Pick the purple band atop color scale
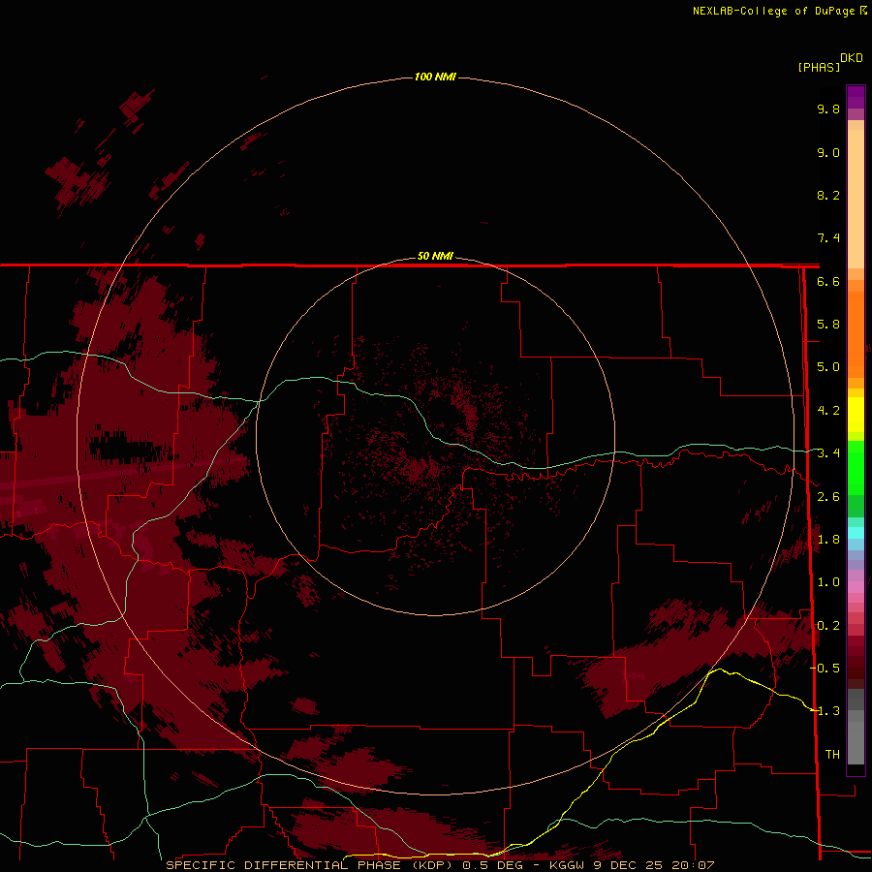This screenshot has height=872, width=872. point(856,97)
